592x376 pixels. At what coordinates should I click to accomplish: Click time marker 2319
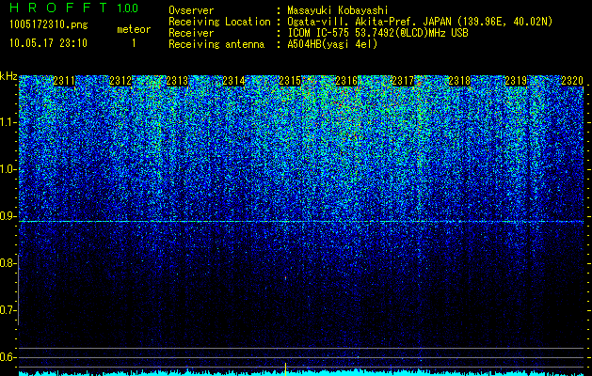click(516, 81)
